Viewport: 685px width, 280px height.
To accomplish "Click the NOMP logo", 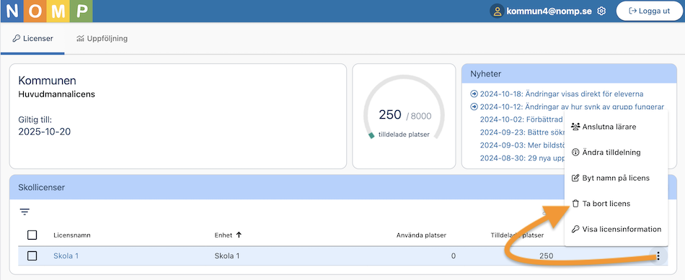I will pos(46,11).
